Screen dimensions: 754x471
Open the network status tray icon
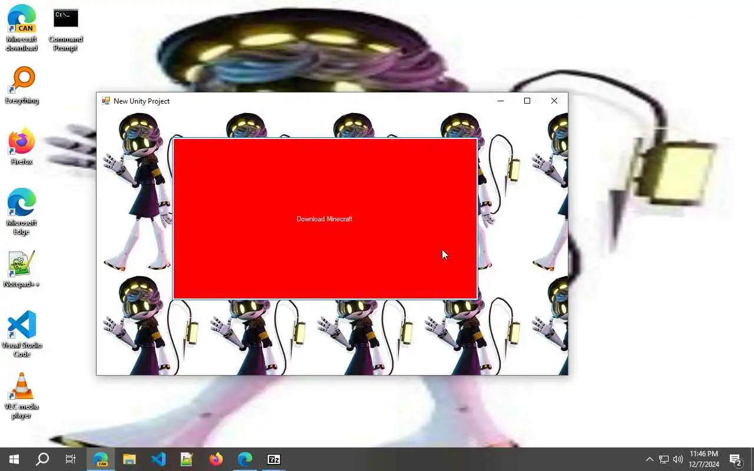coord(664,459)
